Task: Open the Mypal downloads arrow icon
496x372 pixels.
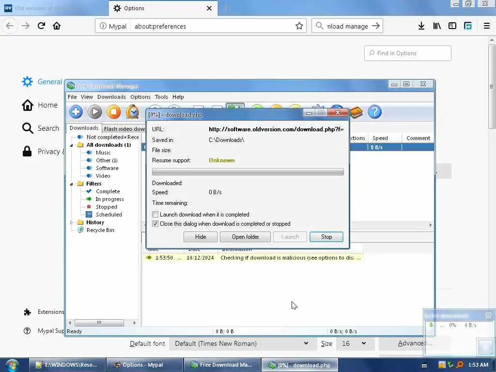Action: (x=421, y=26)
